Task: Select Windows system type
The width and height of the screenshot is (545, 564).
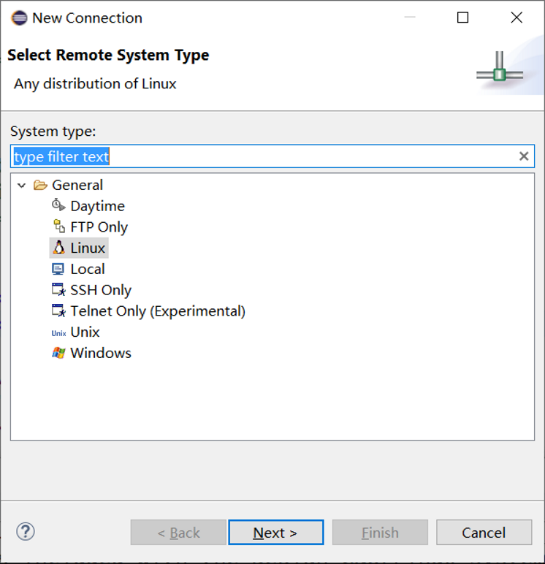Action: click(x=100, y=353)
